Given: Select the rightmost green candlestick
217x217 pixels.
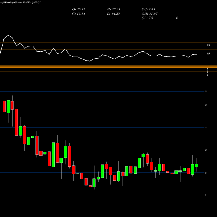Looking at the screenshot, I should point(197,165).
